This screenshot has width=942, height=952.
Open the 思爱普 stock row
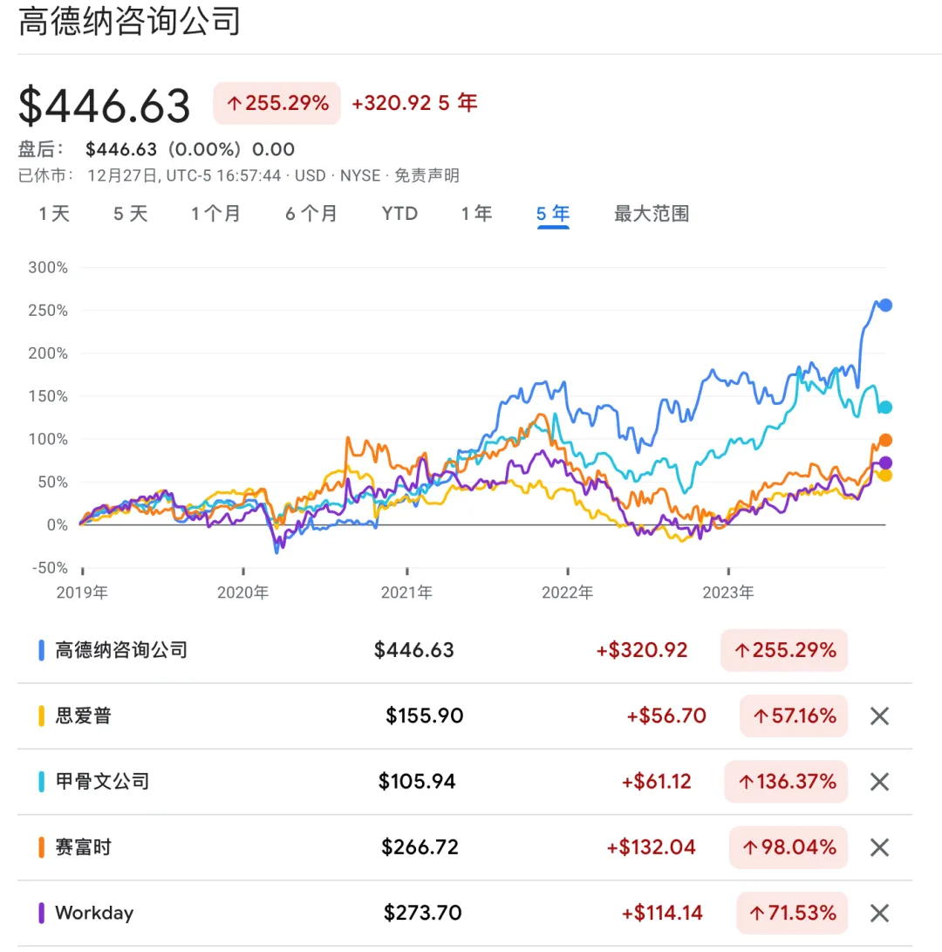84,716
